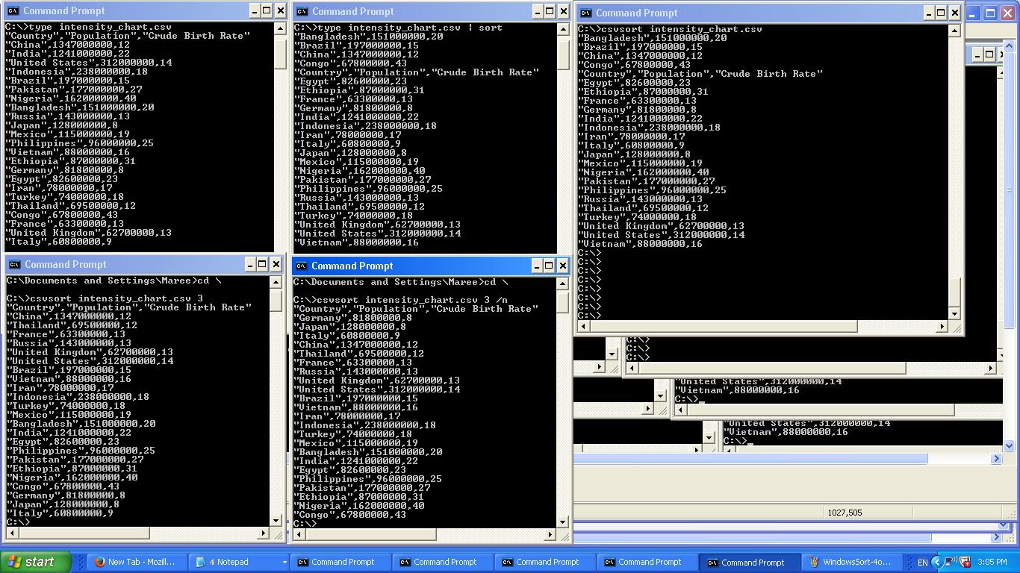1020x573 pixels.
Task: Open the Start menu
Action: 36,562
